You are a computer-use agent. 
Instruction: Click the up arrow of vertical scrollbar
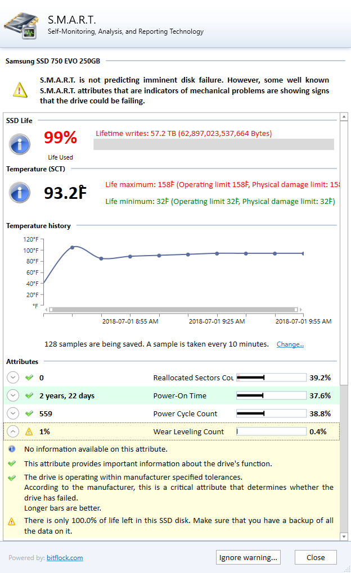pyautogui.click(x=344, y=117)
